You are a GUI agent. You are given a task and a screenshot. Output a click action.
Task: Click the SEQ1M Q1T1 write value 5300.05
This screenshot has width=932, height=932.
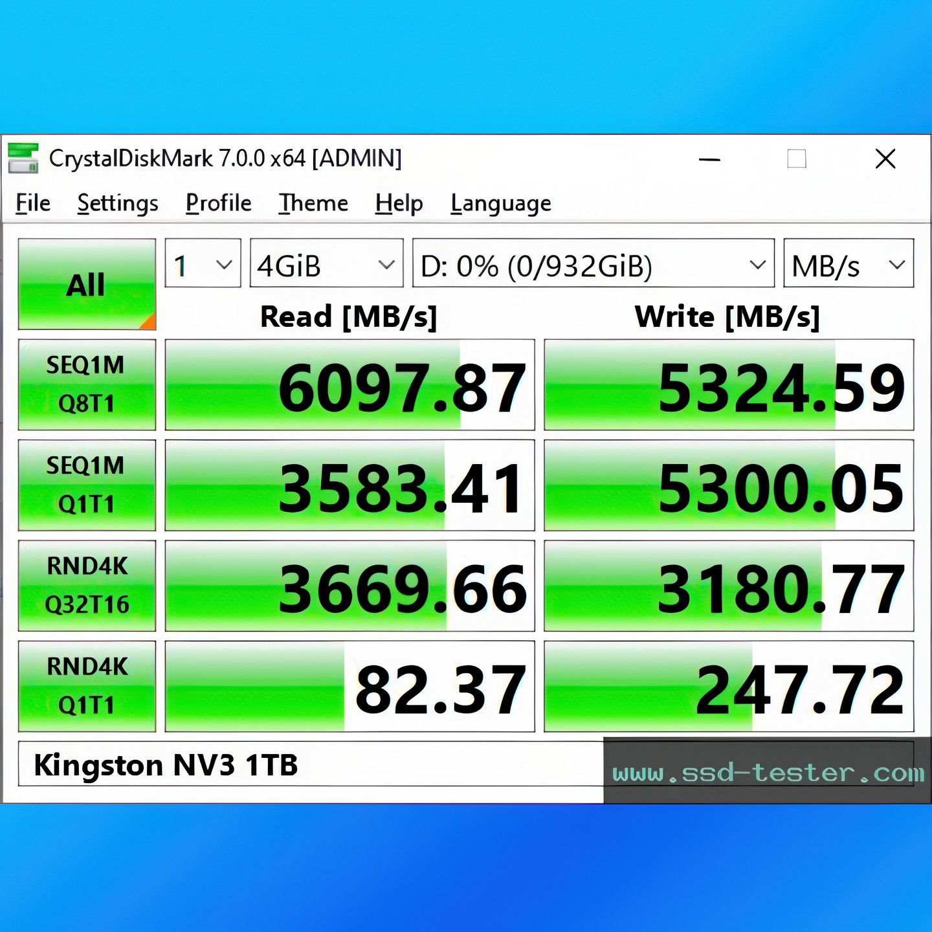click(x=729, y=485)
